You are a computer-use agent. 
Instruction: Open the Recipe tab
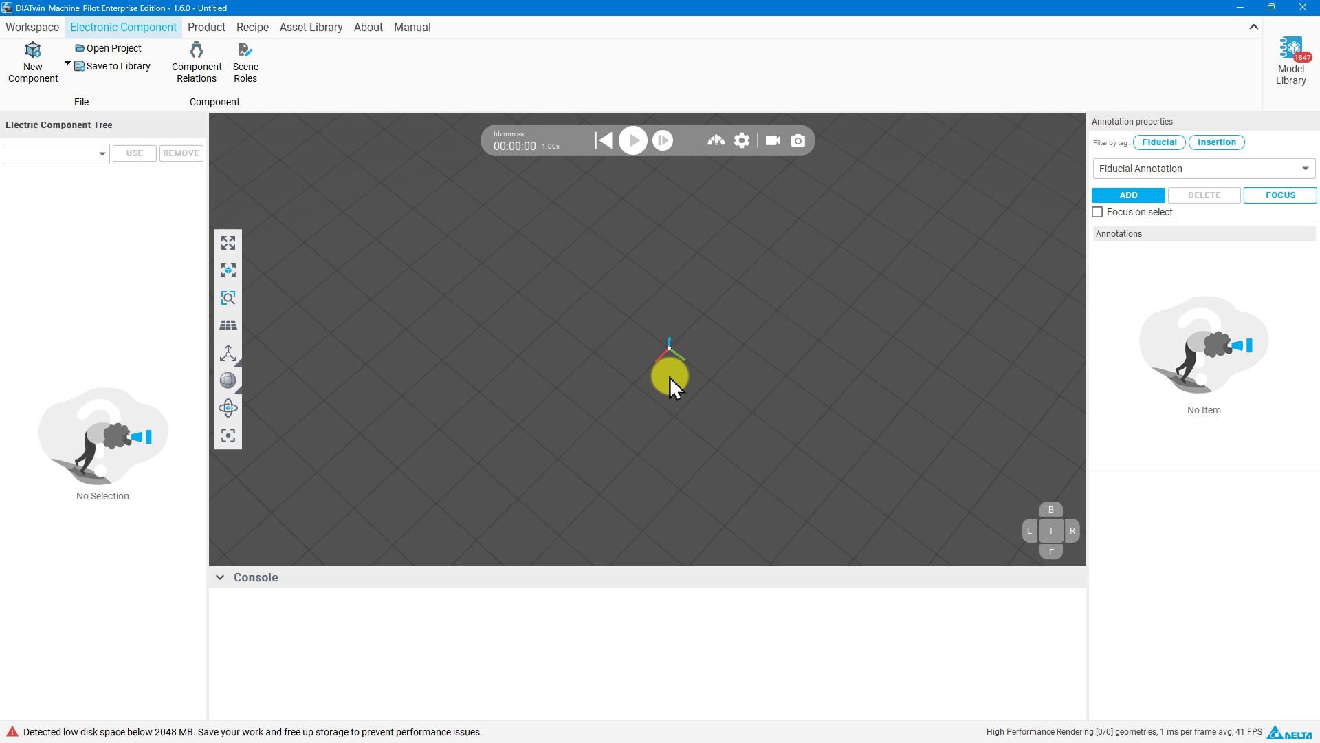pyautogui.click(x=252, y=28)
